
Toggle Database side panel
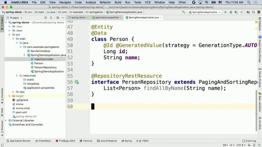point(260,24)
